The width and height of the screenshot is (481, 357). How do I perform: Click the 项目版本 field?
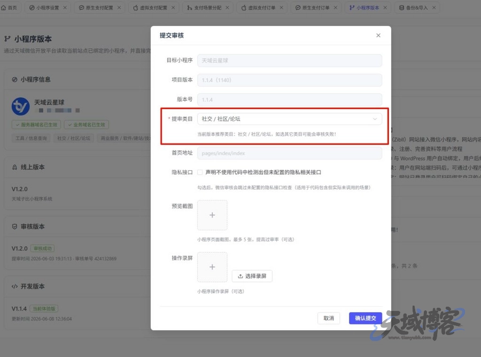point(290,80)
